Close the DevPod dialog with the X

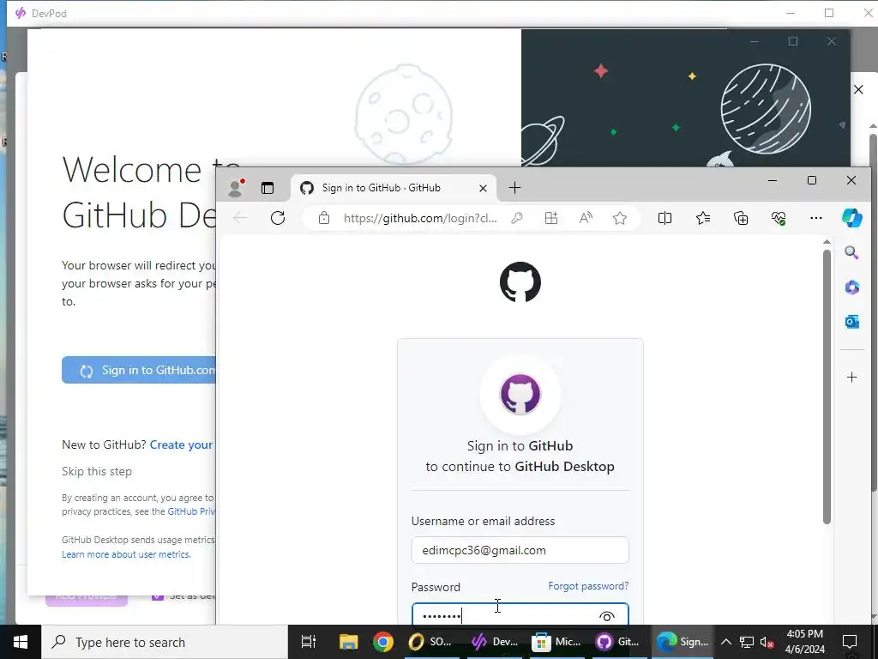858,89
